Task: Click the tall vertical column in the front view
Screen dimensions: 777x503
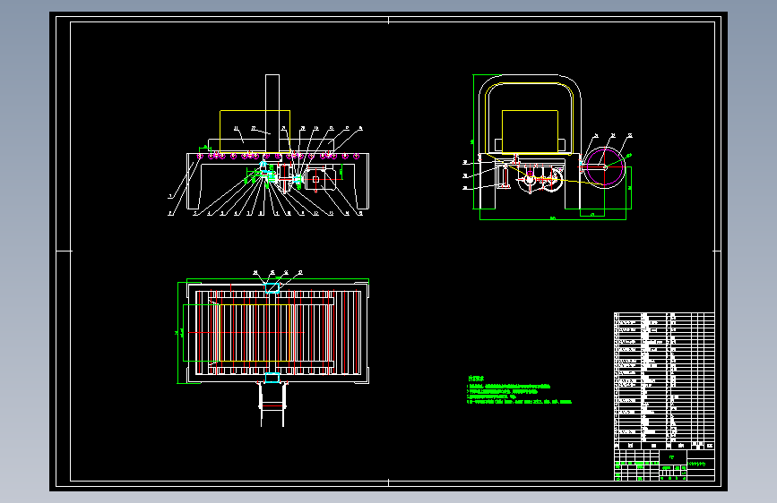Action: pos(272,114)
